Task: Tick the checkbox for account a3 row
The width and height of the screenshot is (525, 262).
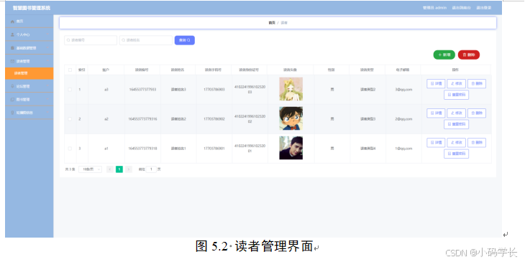Action: (70, 90)
